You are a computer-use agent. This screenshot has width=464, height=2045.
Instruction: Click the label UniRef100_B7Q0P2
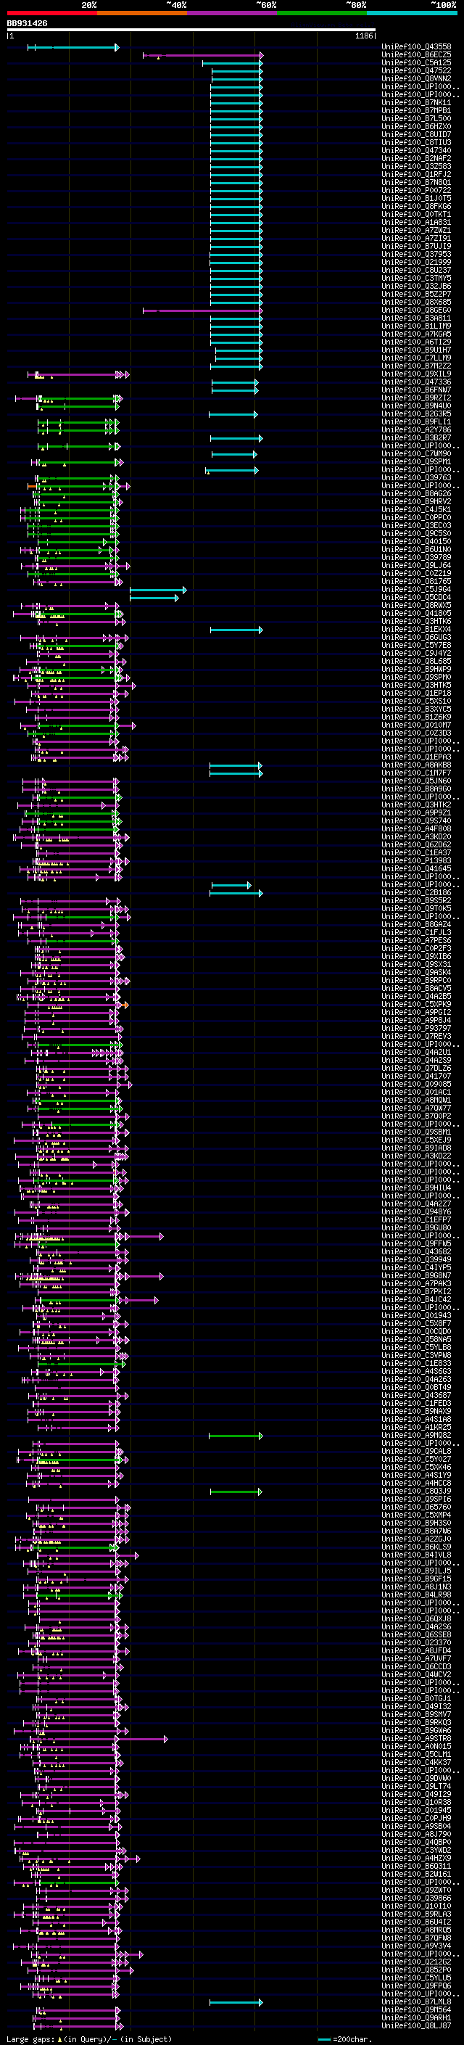click(416, 1116)
